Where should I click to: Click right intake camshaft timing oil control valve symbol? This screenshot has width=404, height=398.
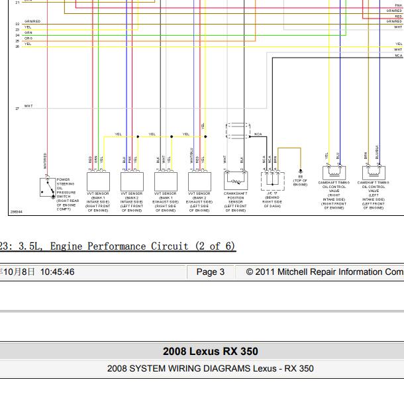point(334,173)
